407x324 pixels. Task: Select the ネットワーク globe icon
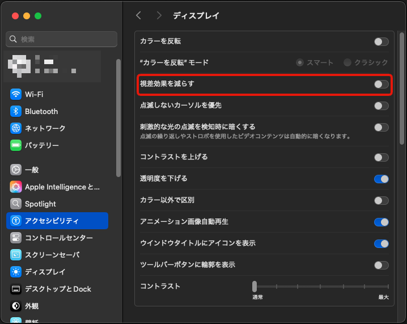pos(16,128)
